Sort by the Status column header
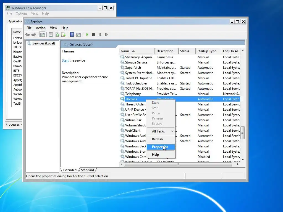Screen dimensions: 283x212 tap(187, 51)
